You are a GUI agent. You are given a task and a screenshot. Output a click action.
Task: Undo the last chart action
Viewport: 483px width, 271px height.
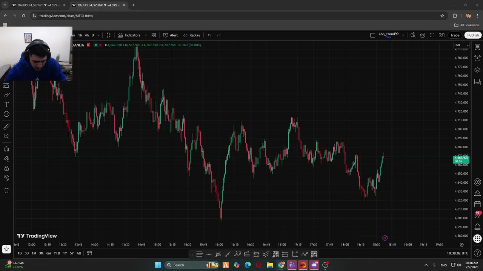click(x=209, y=35)
